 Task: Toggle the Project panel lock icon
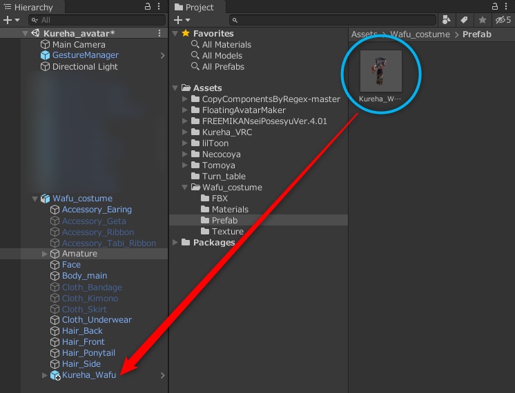(495, 6)
